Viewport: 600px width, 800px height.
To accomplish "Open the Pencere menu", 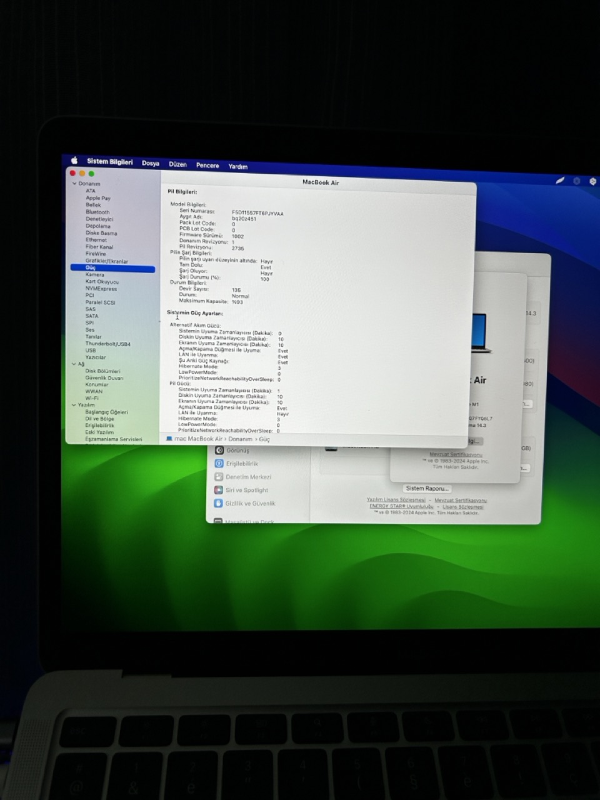I will [x=207, y=166].
